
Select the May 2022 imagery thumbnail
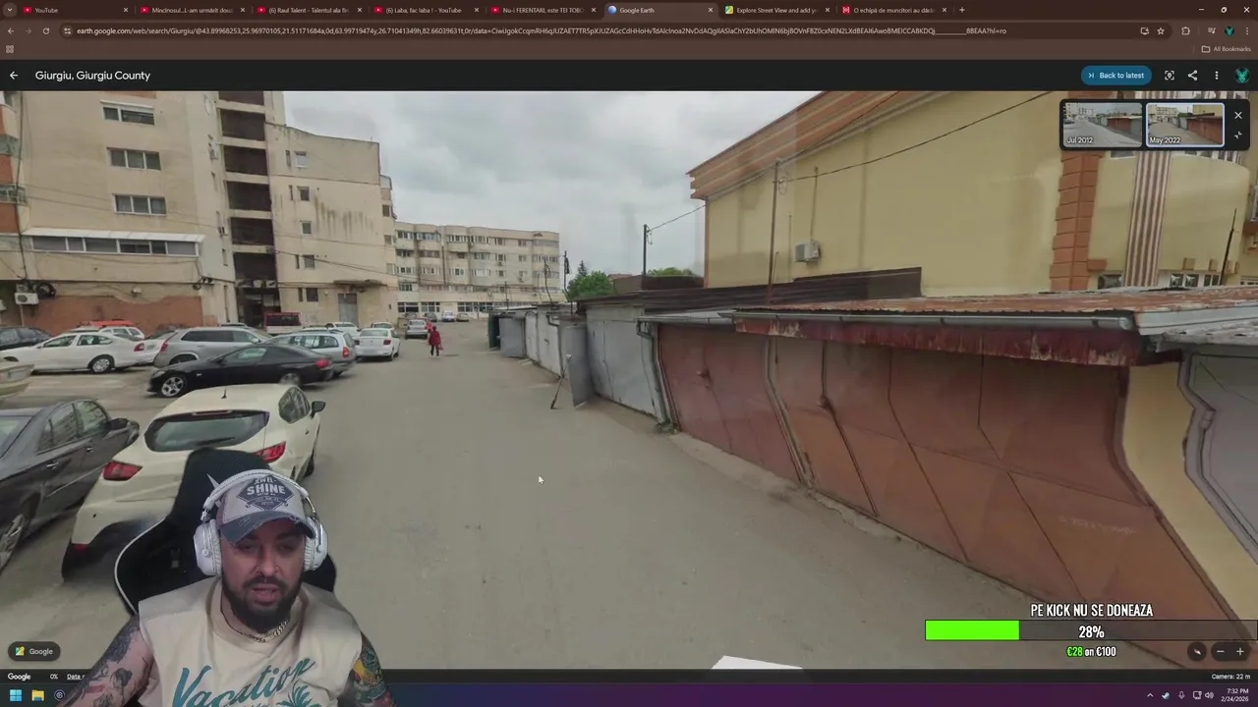[x=1184, y=126]
